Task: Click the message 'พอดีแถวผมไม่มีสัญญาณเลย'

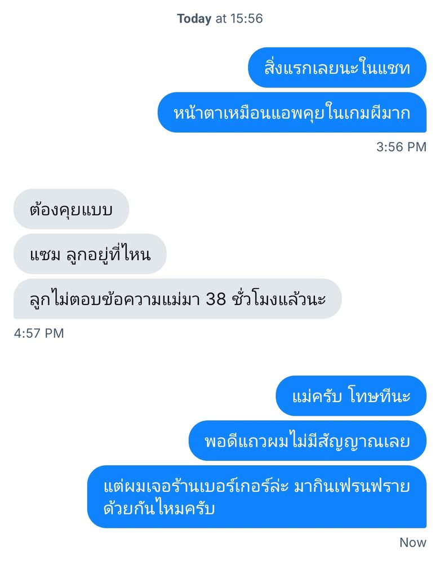Action: pyautogui.click(x=308, y=440)
